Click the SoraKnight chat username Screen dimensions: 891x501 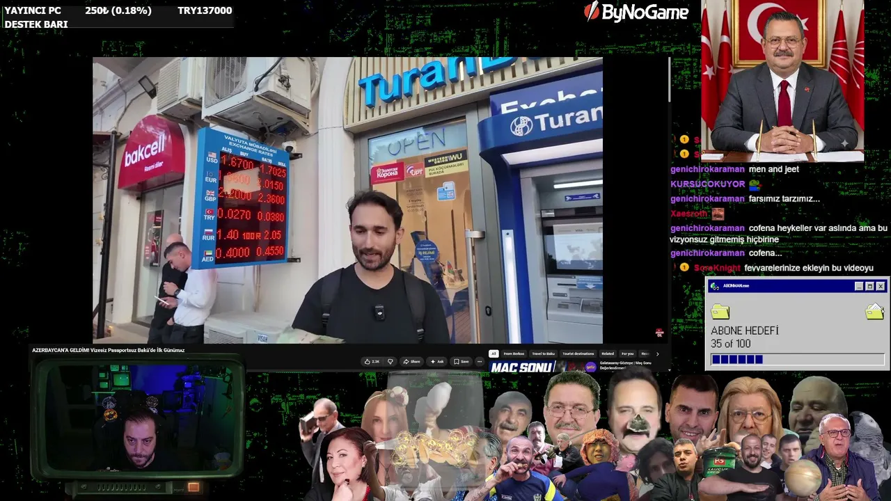(x=717, y=268)
